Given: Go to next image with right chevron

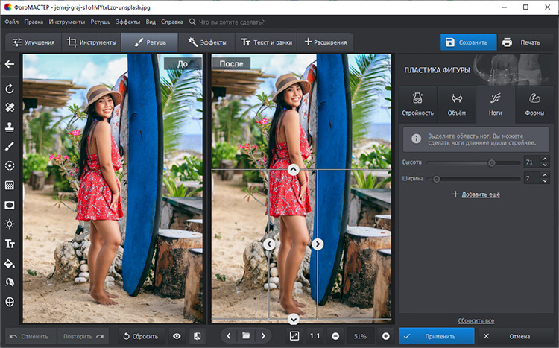Looking at the screenshot, I should [263, 336].
